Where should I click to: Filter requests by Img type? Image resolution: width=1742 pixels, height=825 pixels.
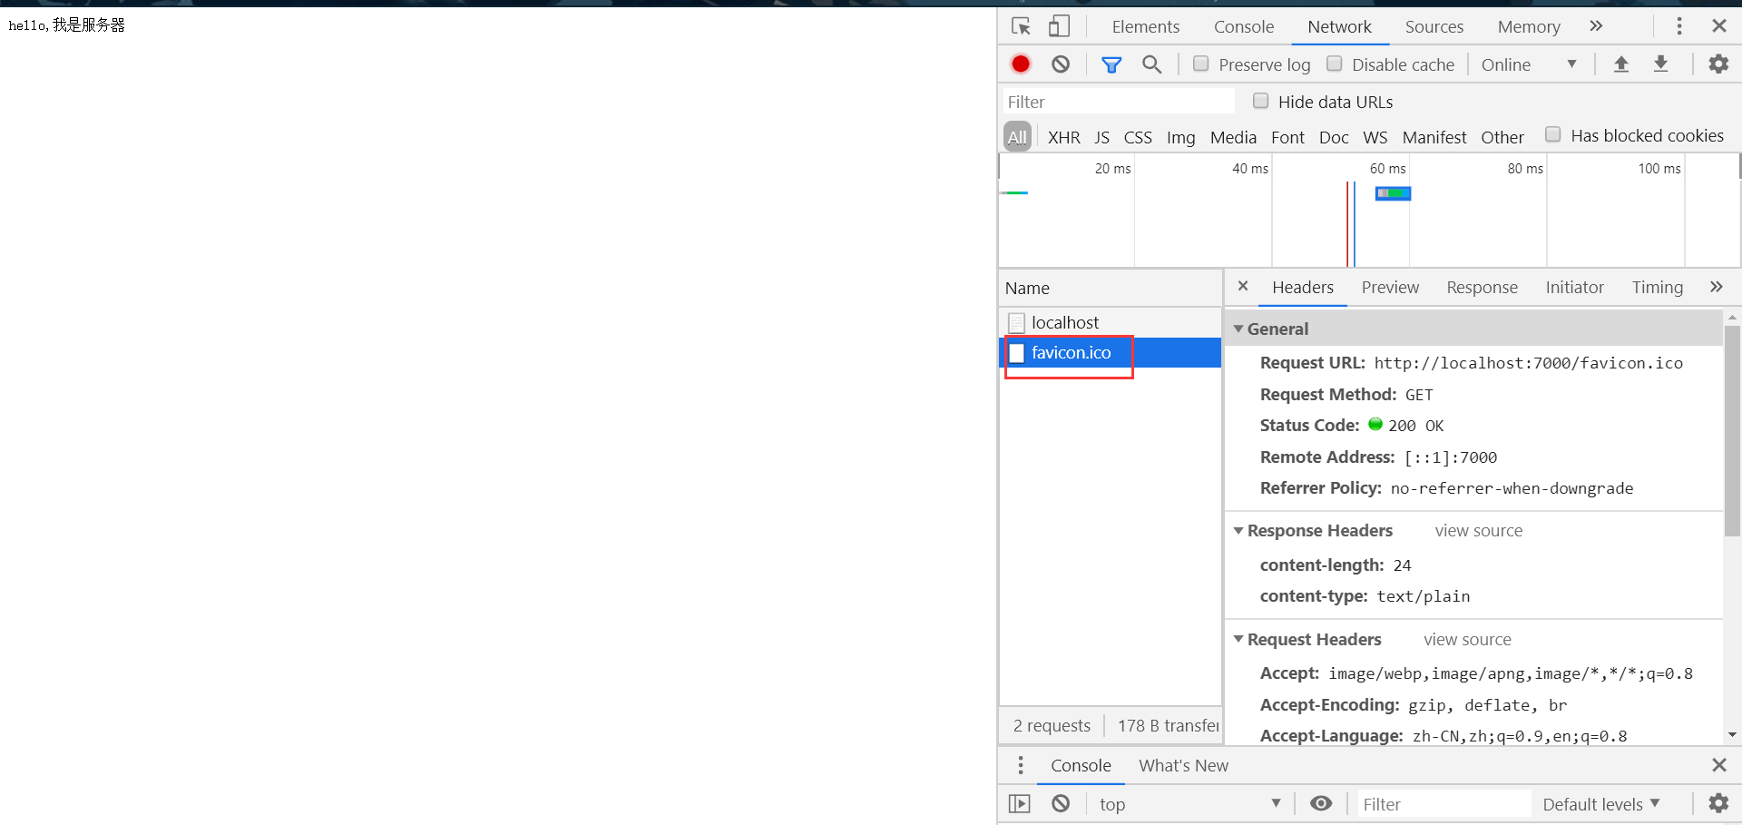(x=1180, y=137)
